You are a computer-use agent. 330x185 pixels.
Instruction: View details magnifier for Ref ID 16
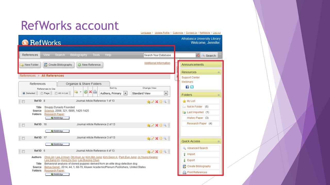click(x=165, y=125)
